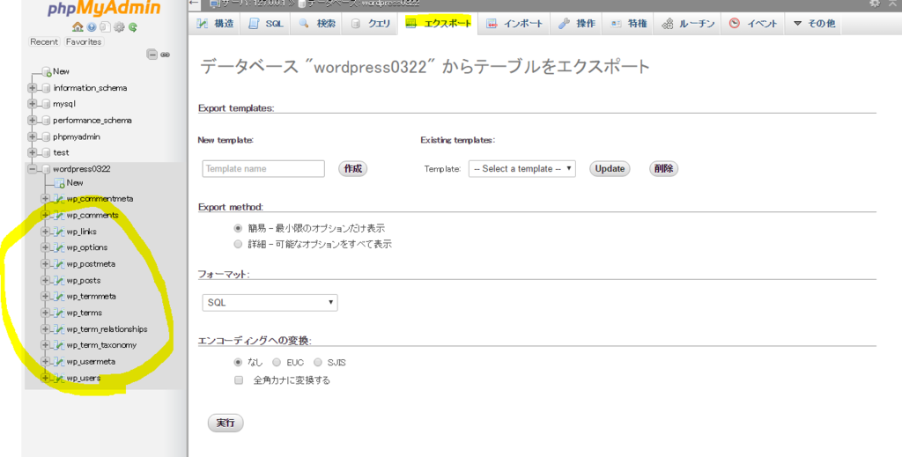
Task: Select 詳細 show all options export method
Action: click(238, 244)
